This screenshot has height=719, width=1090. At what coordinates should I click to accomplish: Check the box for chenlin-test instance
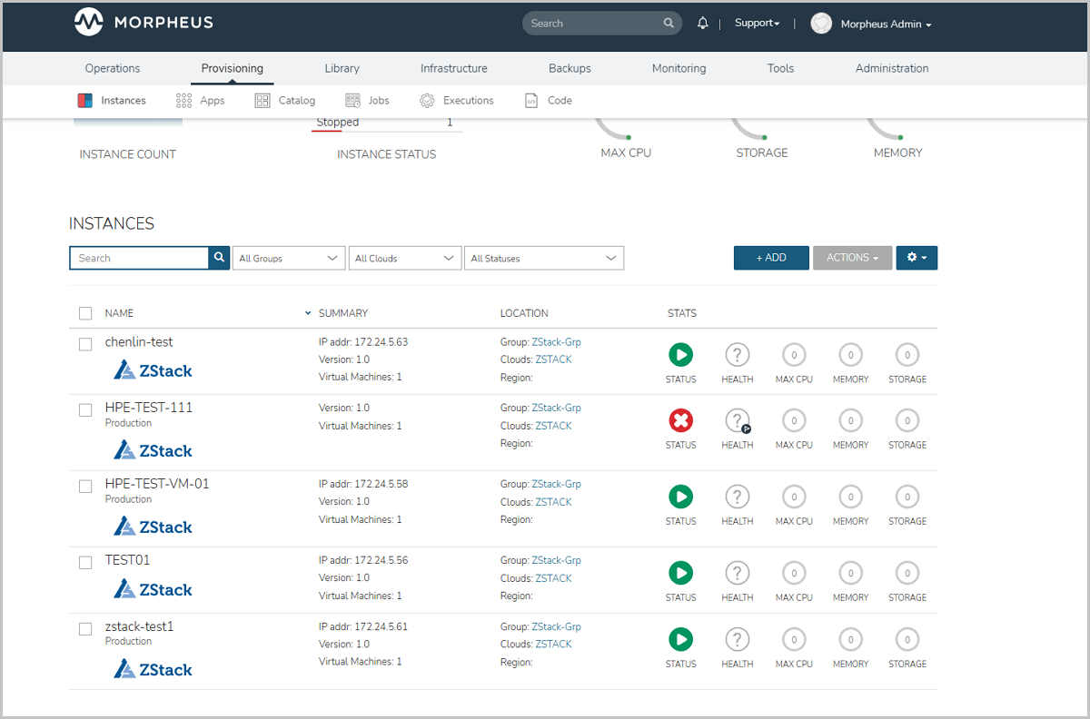pos(85,344)
